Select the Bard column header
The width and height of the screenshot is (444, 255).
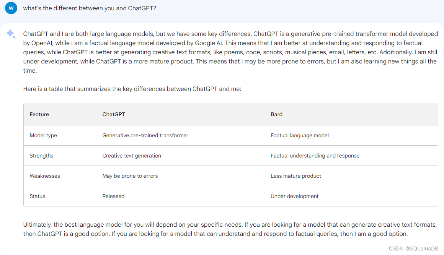276,114
